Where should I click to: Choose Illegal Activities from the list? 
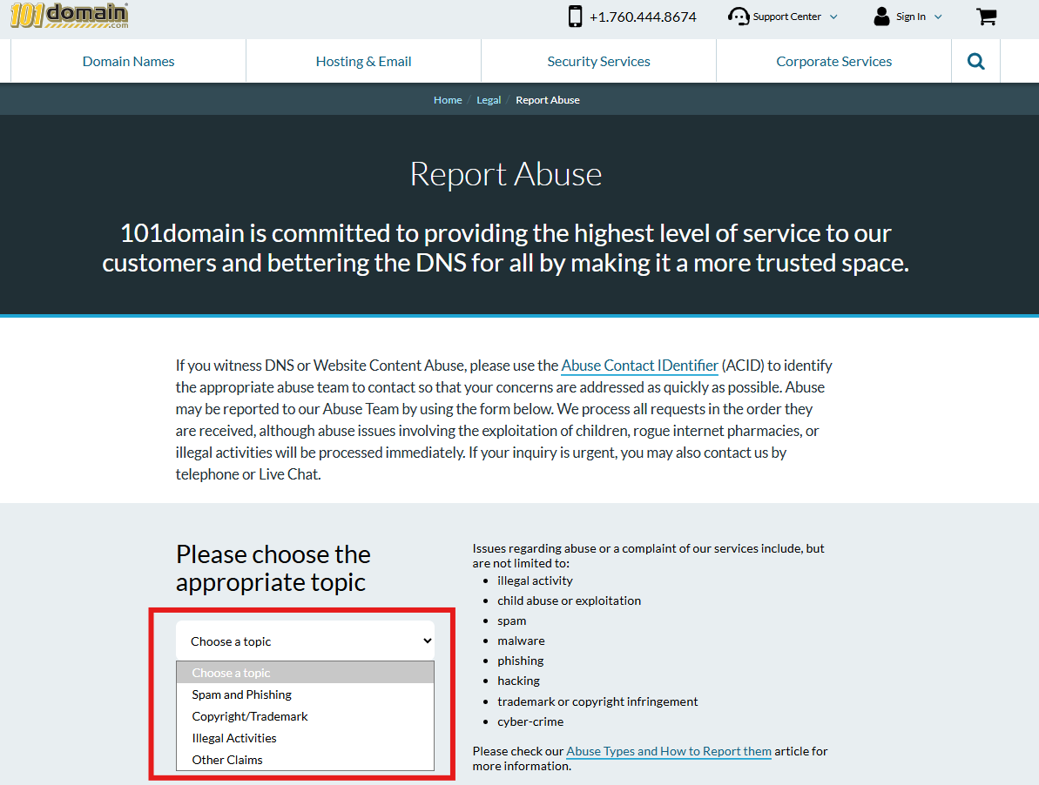pyautogui.click(x=234, y=738)
